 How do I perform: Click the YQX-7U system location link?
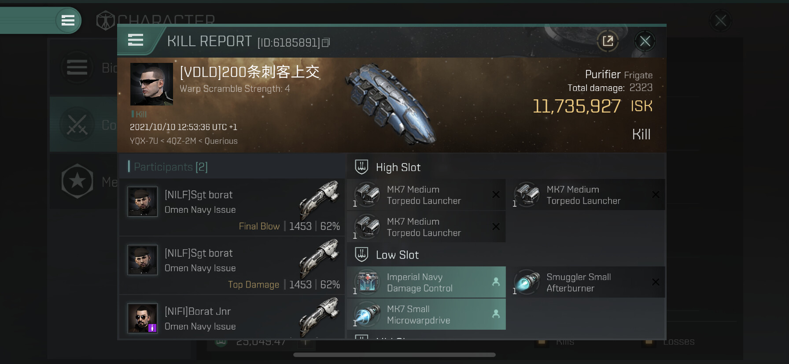point(144,141)
